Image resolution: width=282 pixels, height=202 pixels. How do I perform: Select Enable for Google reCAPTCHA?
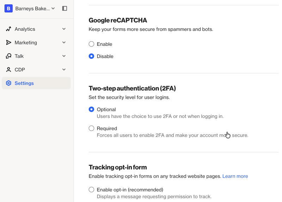pos(91,44)
